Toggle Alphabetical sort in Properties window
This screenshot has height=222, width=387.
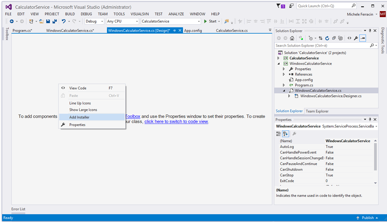(x=285, y=133)
